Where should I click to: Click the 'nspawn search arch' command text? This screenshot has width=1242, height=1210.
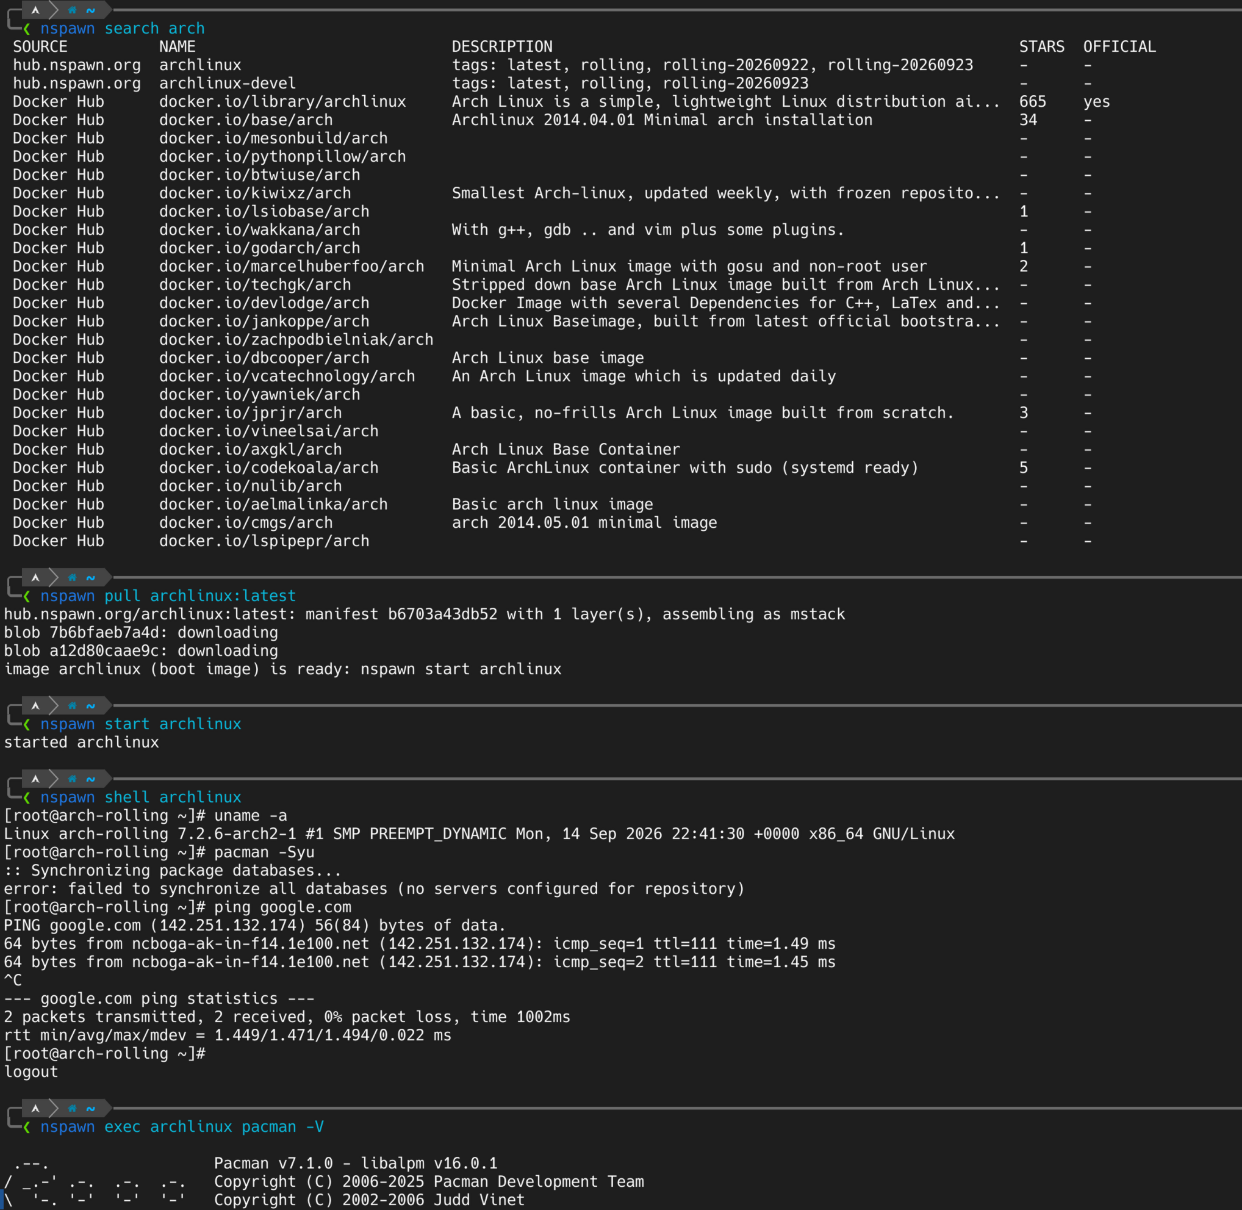[x=123, y=29]
